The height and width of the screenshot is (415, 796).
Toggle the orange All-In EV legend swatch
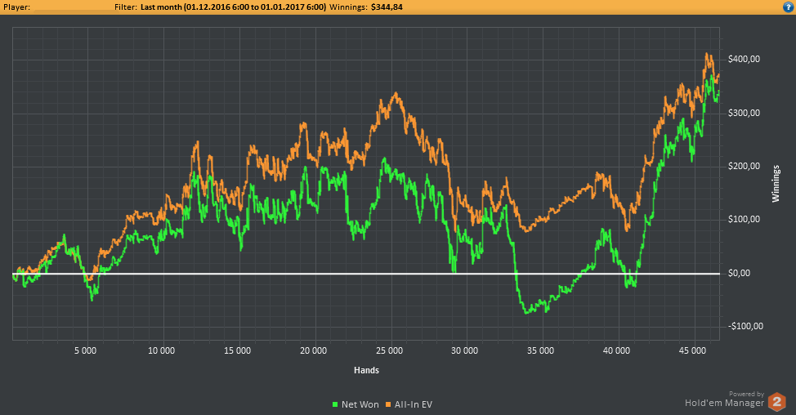click(x=388, y=404)
